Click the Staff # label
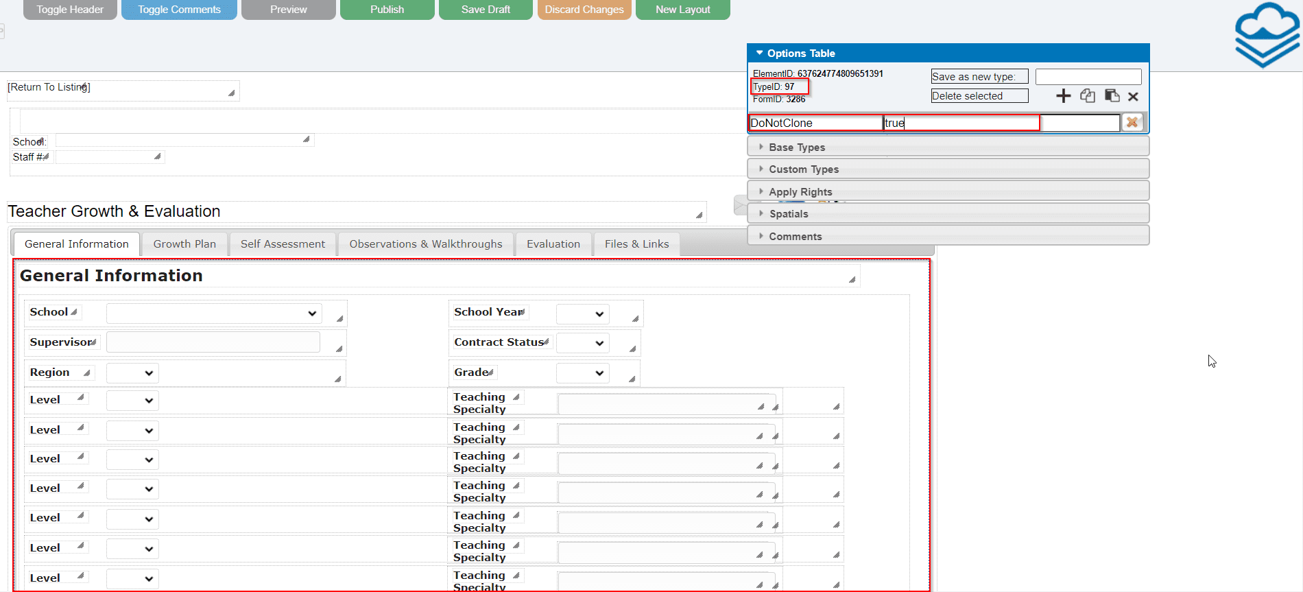1303x592 pixels. 27,157
